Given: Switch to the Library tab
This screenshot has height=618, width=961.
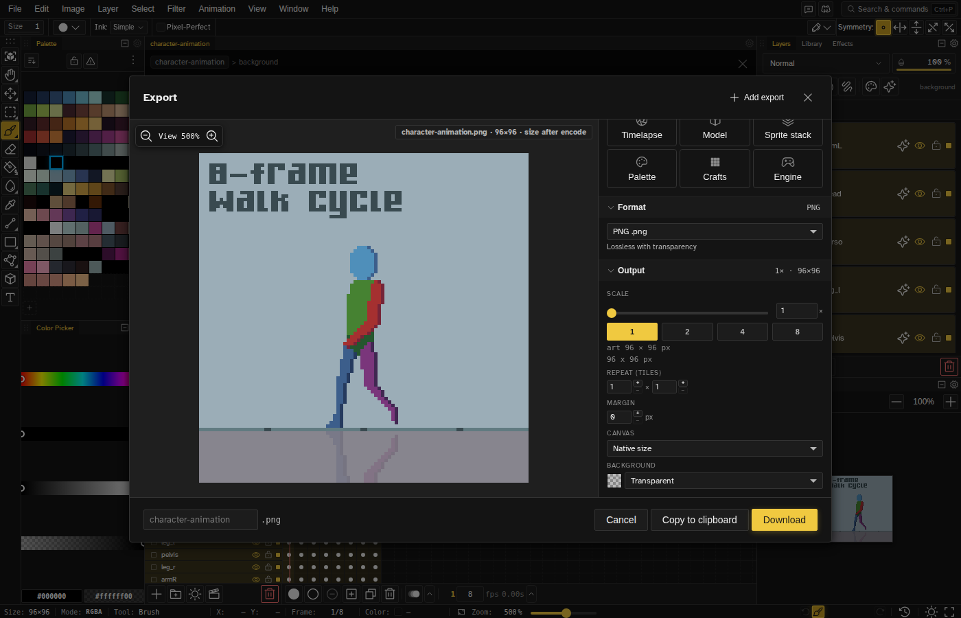Looking at the screenshot, I should coord(812,44).
